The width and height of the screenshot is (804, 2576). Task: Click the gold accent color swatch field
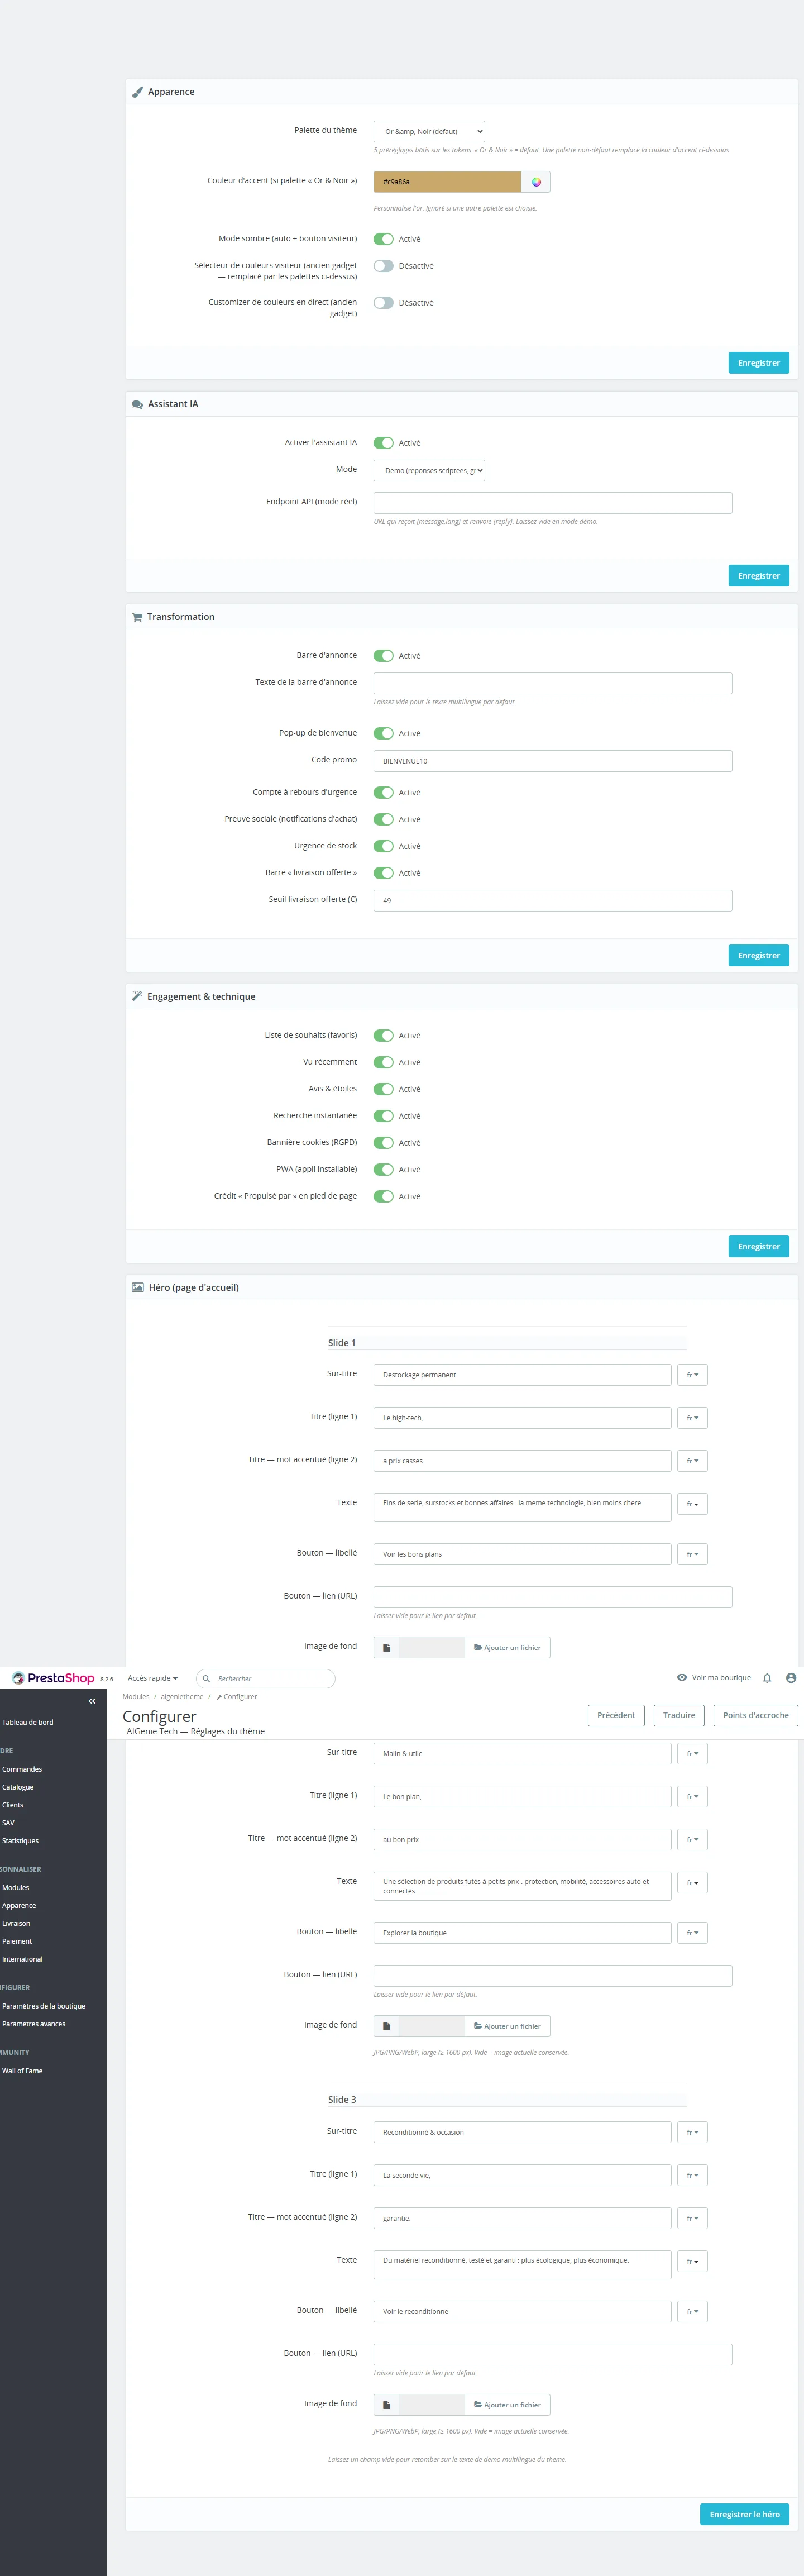tap(447, 182)
